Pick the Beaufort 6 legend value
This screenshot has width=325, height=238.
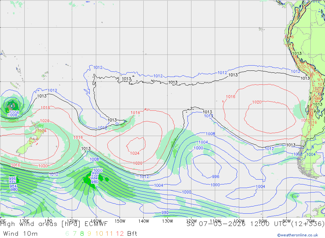point(67,234)
